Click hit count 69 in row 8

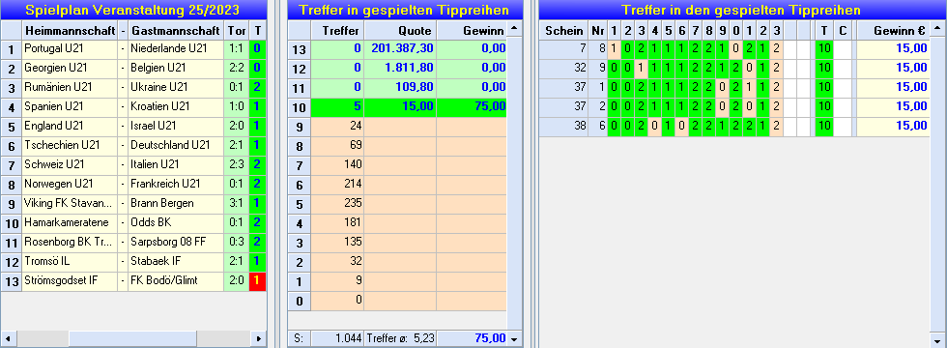337,146
